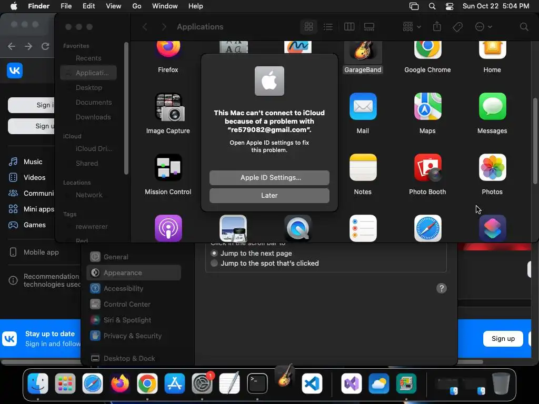Open the Finder Group By dropdown

pos(412,26)
